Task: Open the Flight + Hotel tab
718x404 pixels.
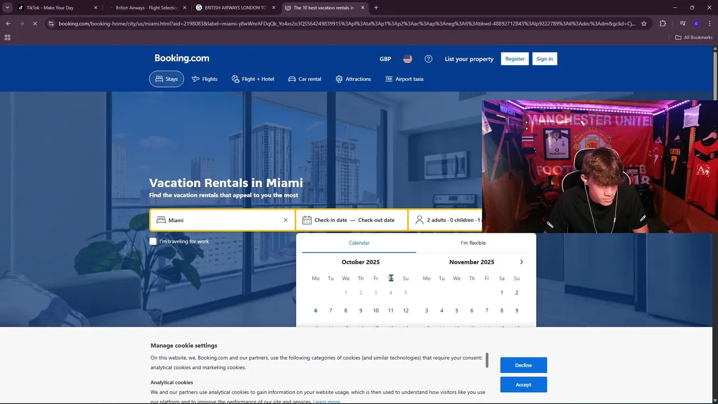Action: click(x=253, y=79)
